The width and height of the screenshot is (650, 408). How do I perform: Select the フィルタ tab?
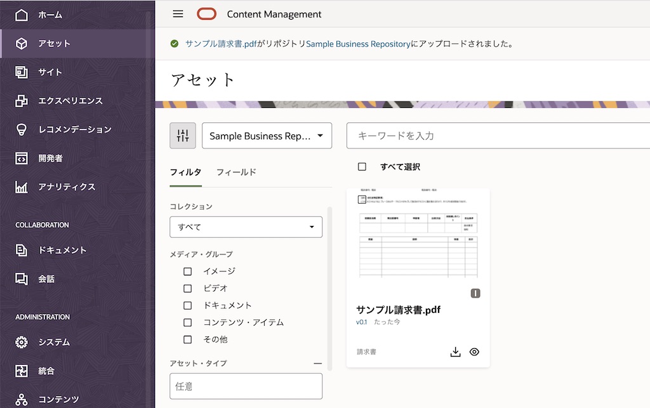(x=185, y=172)
